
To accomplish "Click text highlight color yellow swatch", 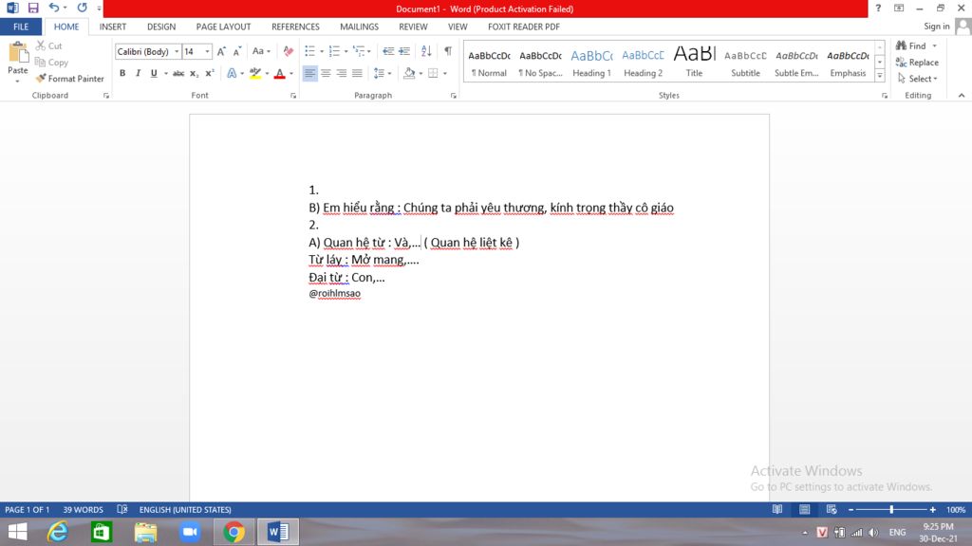I will pos(254,74).
